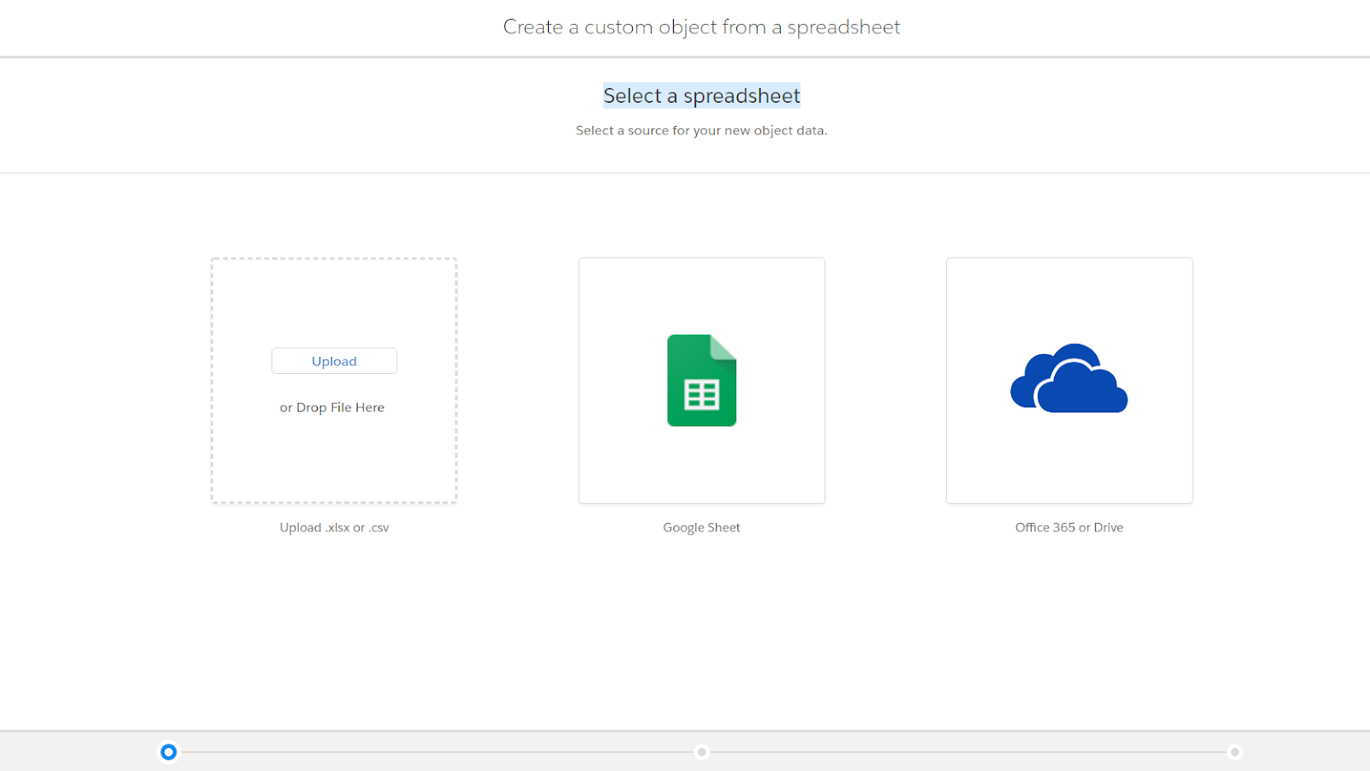Click the 'Create a custom object from a spreadsheet' title
1370x771 pixels.
[701, 27]
